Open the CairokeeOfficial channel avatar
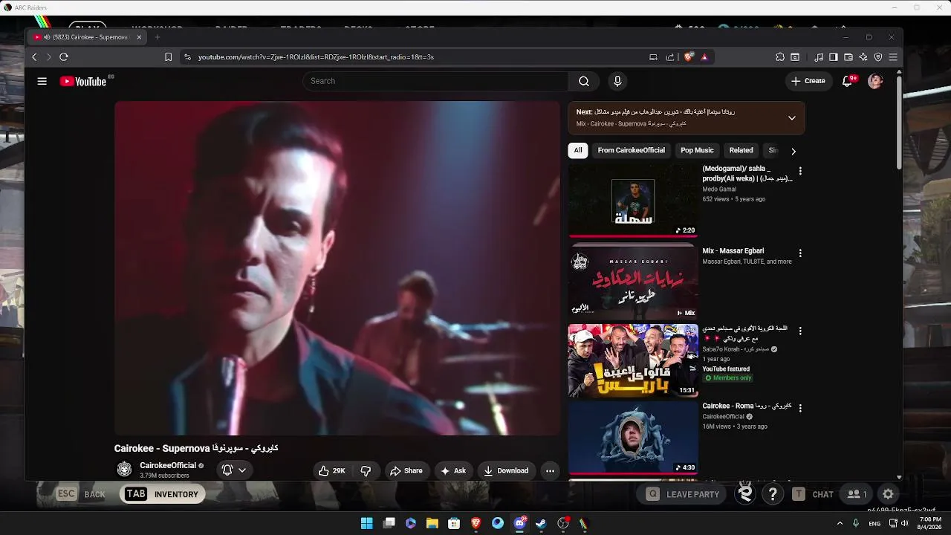Screen dimensions: 951x535 click(x=124, y=470)
